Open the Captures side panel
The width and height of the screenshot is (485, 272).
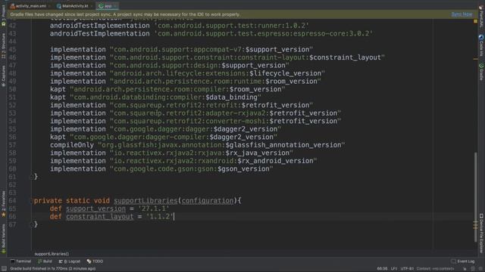pos(3,76)
